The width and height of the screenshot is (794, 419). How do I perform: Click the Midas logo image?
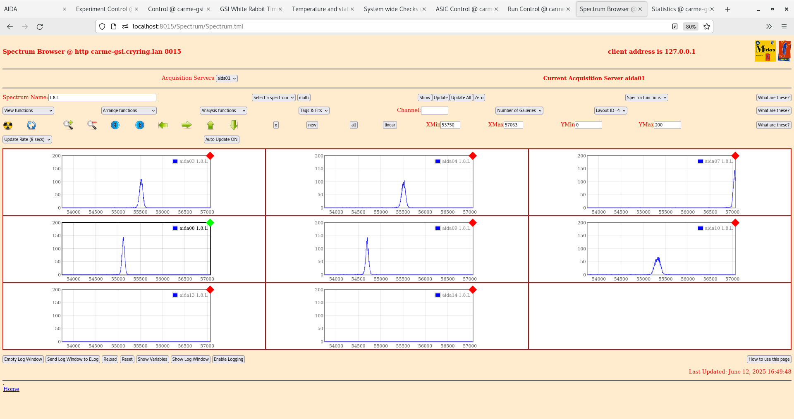pos(765,50)
